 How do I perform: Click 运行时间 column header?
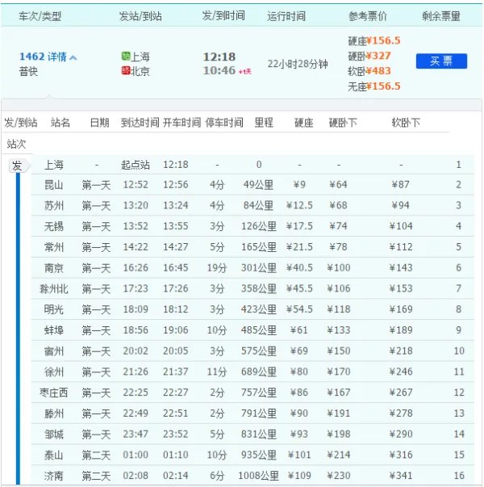click(x=286, y=16)
